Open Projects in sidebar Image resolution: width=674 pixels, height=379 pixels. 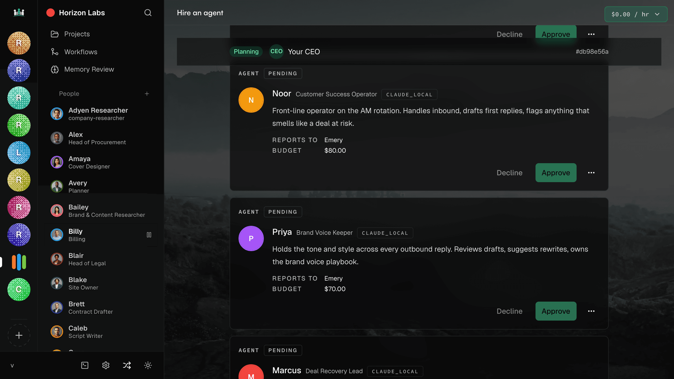click(x=101, y=34)
